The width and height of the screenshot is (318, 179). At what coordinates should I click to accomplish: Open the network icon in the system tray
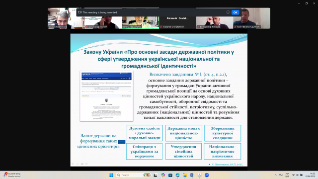294,175
